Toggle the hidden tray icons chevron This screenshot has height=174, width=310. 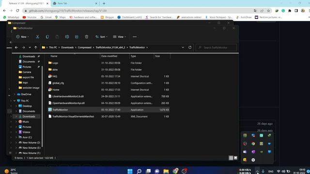[x=257, y=172]
